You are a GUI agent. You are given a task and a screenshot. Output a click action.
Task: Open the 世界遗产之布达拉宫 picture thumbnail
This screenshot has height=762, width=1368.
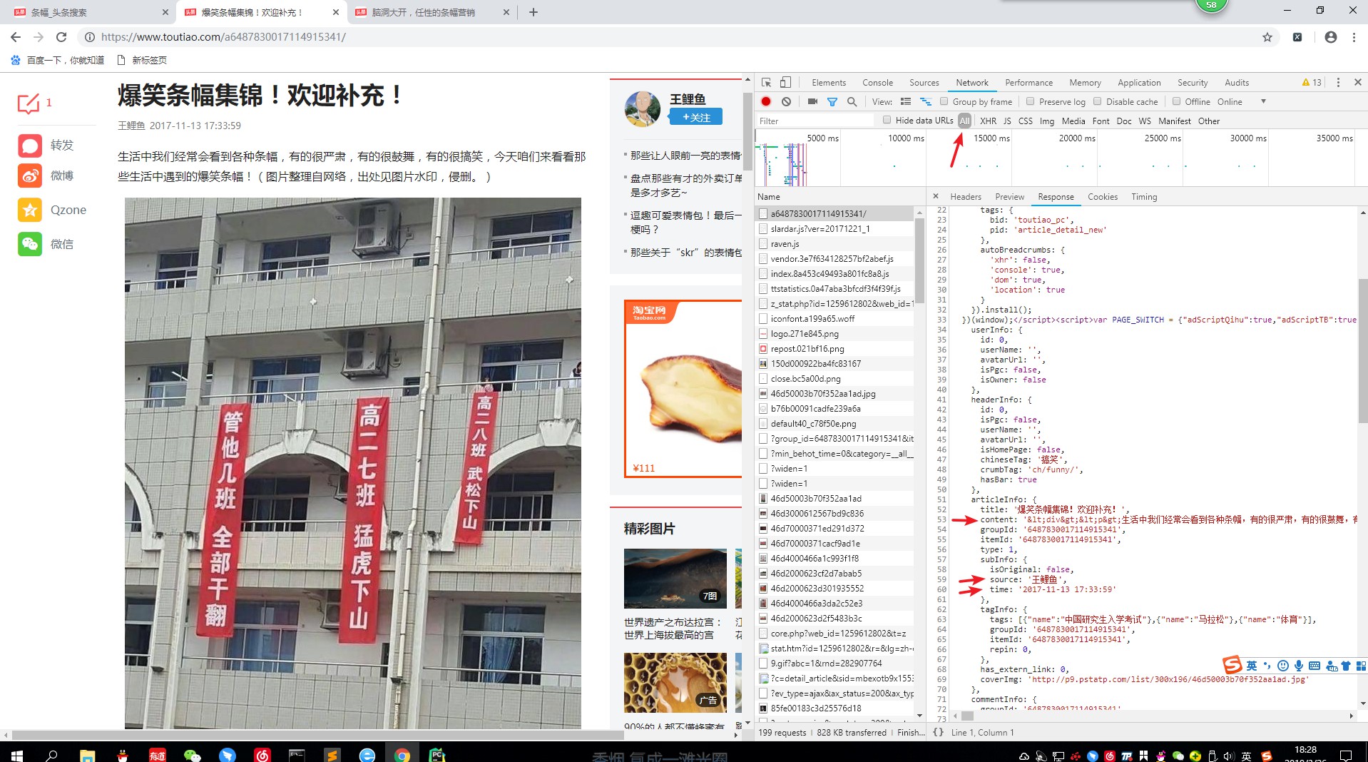675,579
